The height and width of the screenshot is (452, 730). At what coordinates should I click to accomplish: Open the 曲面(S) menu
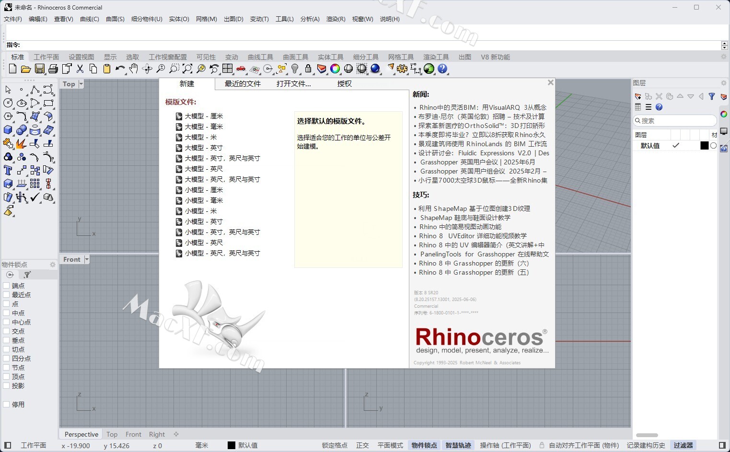115,19
